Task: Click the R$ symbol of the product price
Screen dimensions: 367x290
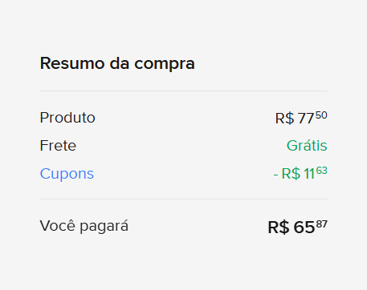Action: point(284,119)
